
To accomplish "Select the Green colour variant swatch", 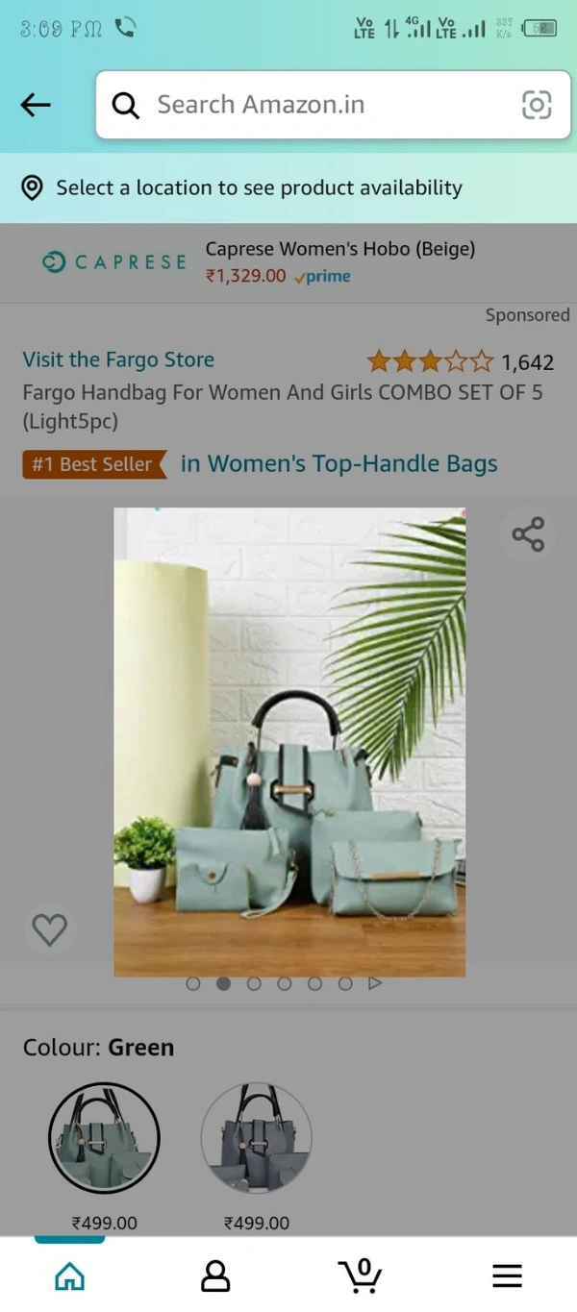I will (x=104, y=1138).
